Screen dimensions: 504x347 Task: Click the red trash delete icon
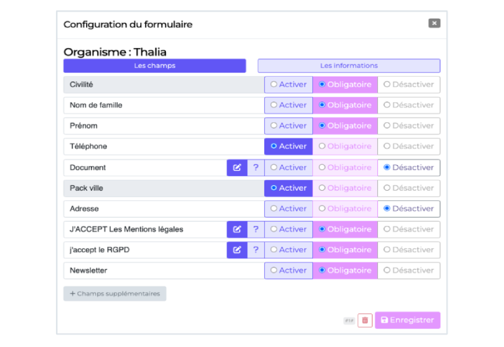tap(365, 320)
